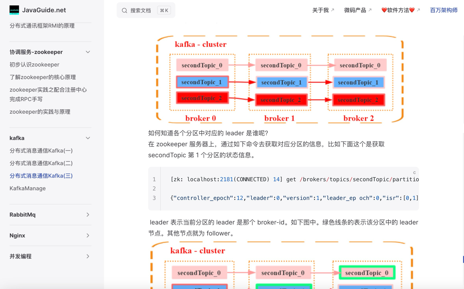
Task: Select active 分布式消息通信Kafka(三) page
Action: (x=41, y=176)
